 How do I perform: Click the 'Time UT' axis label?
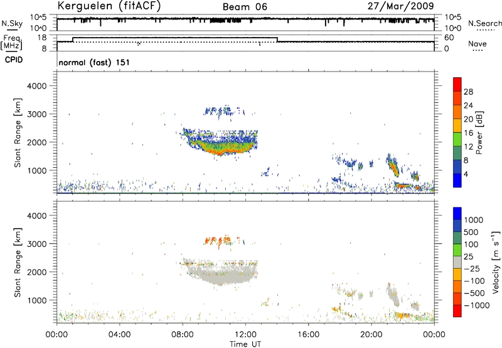[x=245, y=344]
